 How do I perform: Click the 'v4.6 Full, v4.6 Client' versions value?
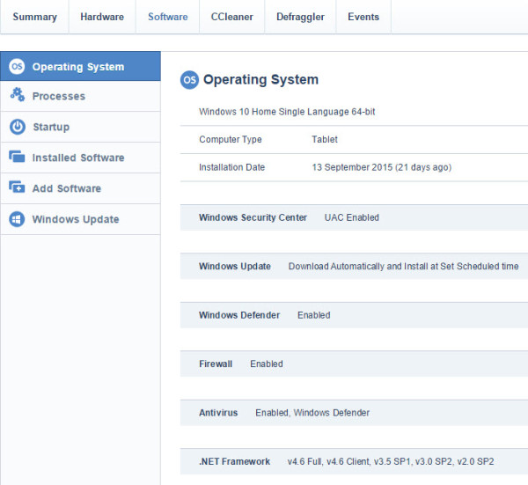click(391, 461)
